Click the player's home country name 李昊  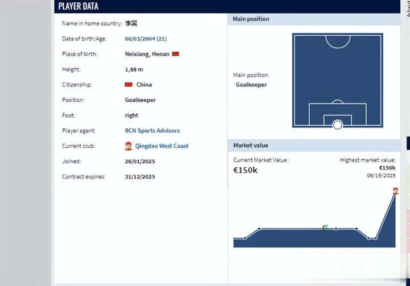click(131, 23)
